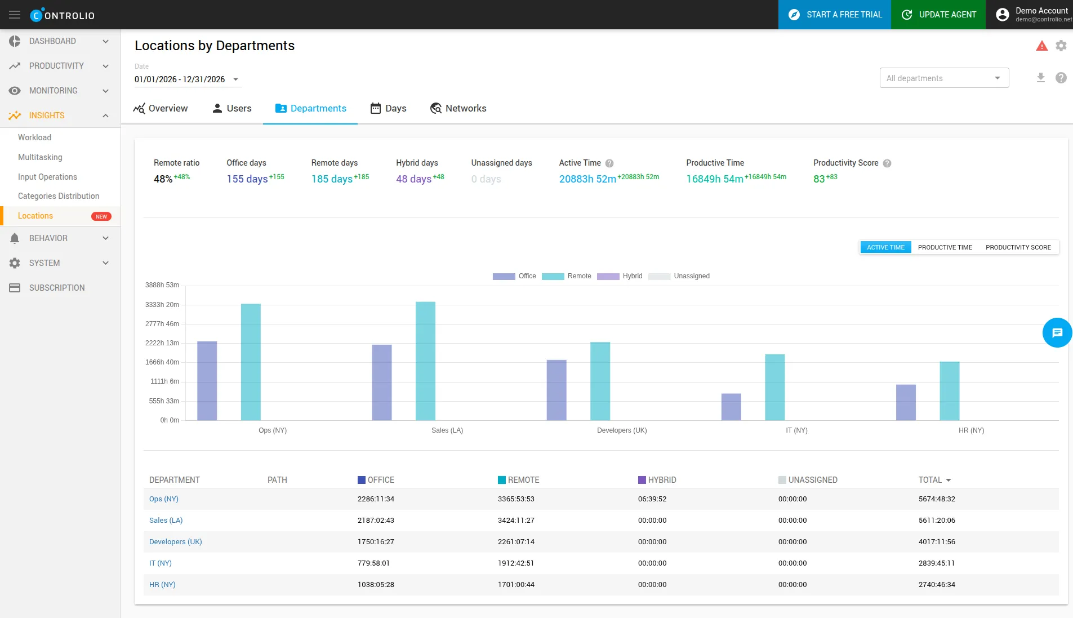Click the Departments tab folder icon
The image size is (1073, 618).
pos(281,108)
